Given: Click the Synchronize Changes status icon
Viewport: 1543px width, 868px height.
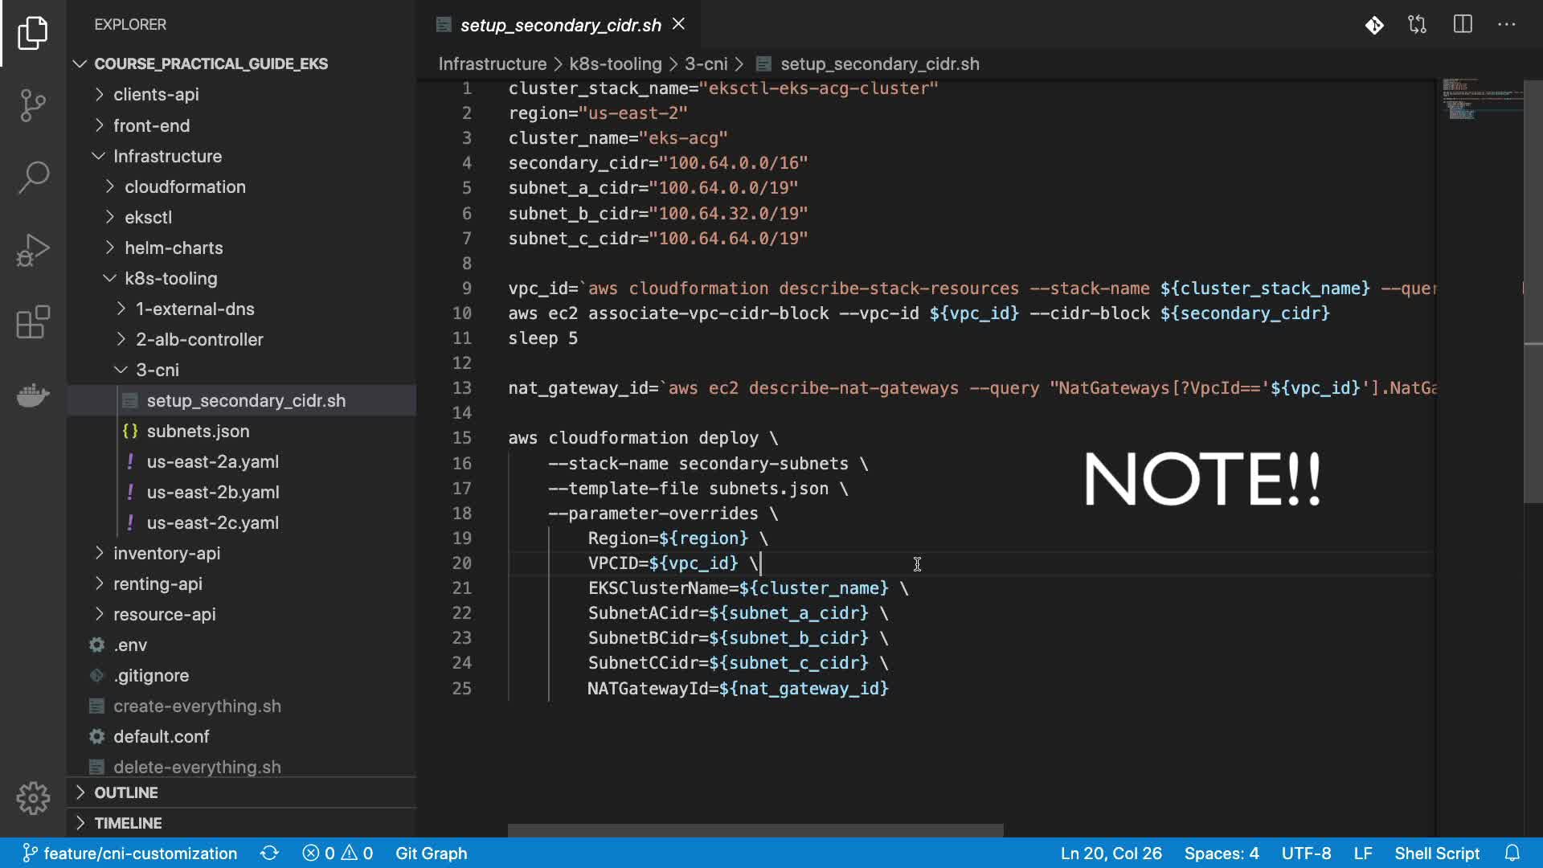Looking at the screenshot, I should (269, 853).
